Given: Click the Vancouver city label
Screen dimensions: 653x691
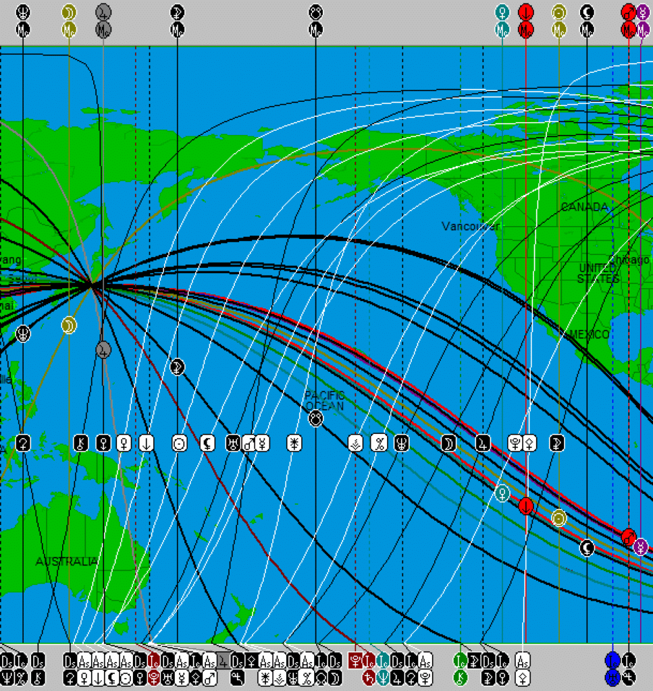Looking at the screenshot, I should tap(471, 226).
